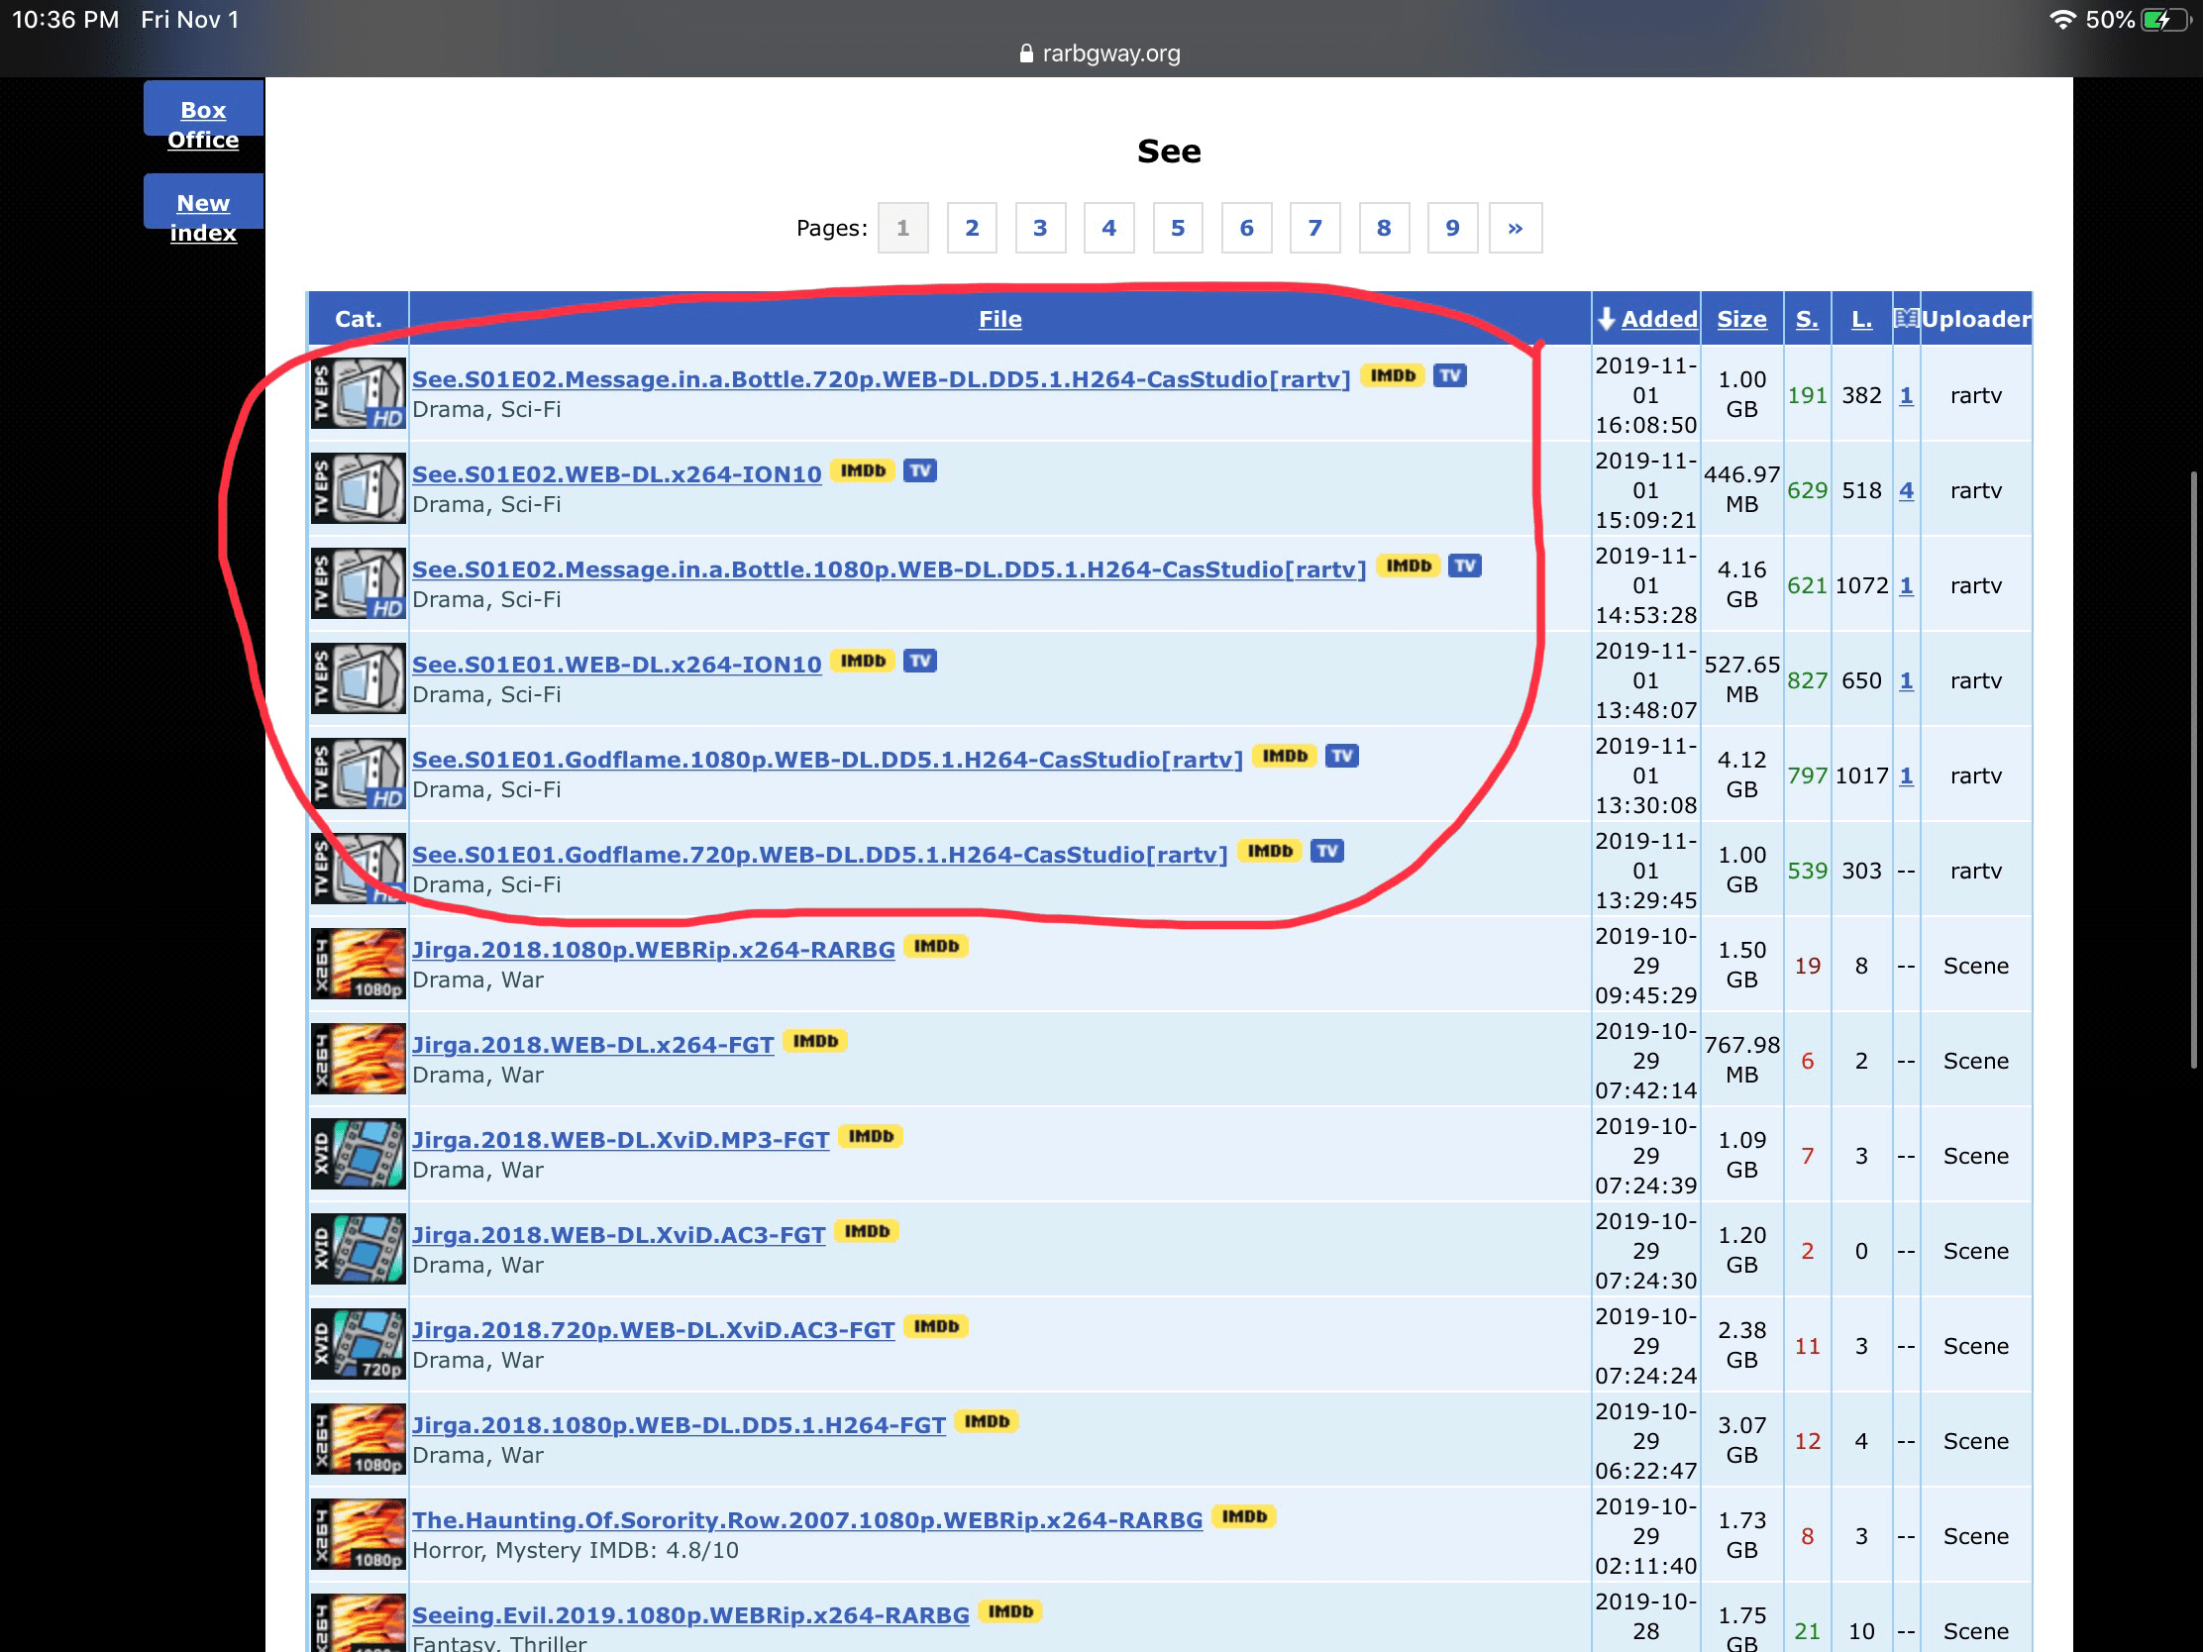Open See.S01E02.Message.in.a.Bottle.1080p torrent link

pos(889,569)
